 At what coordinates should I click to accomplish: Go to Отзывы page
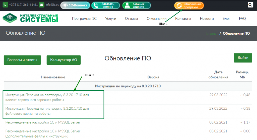pyautogui.click(x=132, y=19)
